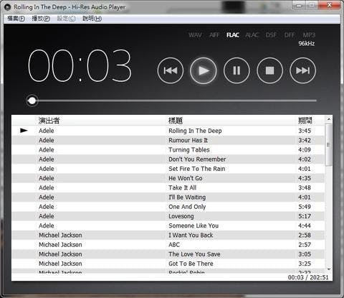Select the track The Love You Save
Screen dimensions: 344x298
pyautogui.click(x=168, y=254)
